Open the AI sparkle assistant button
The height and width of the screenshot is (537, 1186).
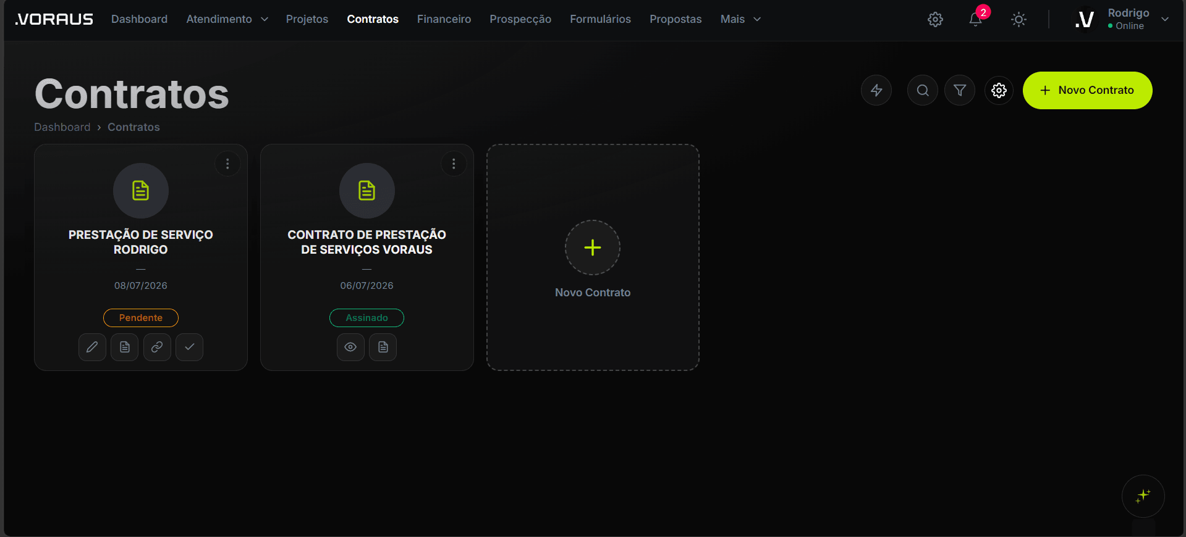pos(1143,496)
